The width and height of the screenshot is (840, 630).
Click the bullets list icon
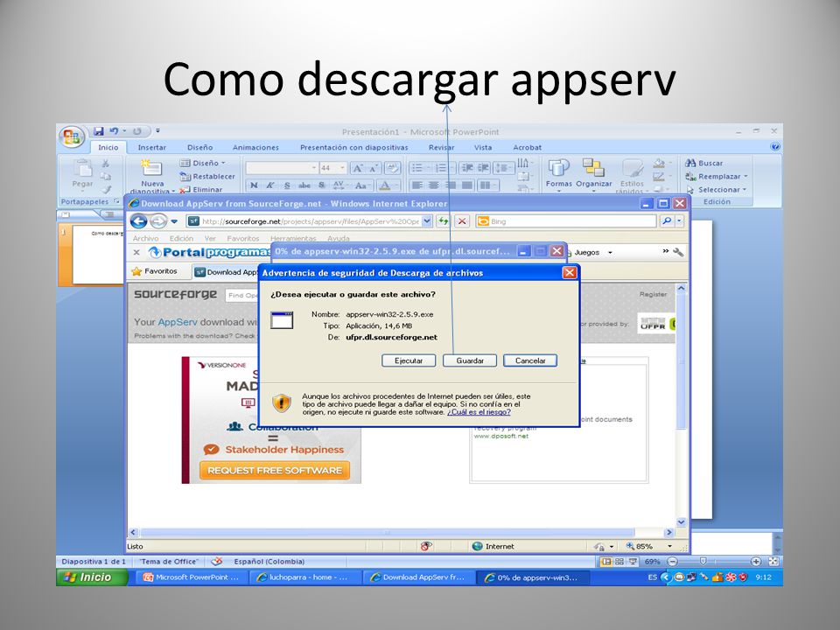point(418,168)
